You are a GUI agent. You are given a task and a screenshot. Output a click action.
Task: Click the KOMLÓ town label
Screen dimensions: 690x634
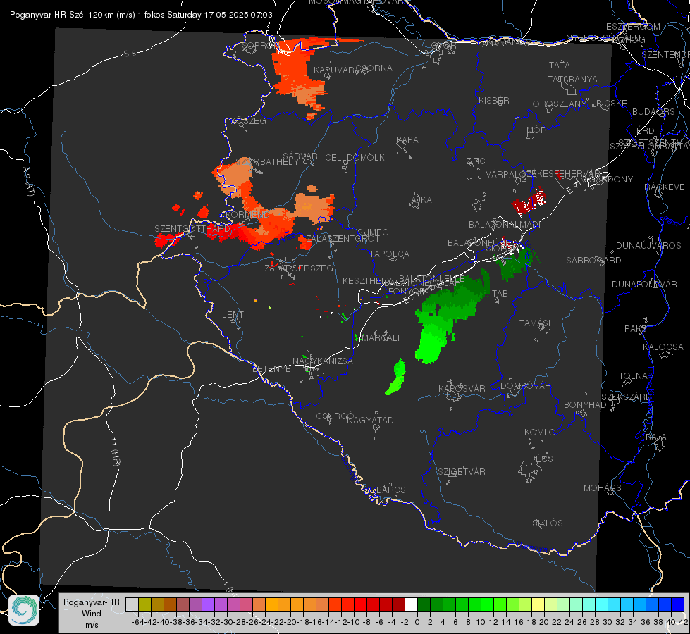(x=540, y=433)
